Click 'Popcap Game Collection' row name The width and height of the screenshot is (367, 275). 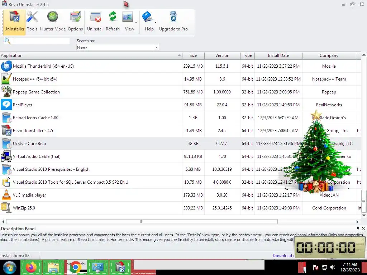(36, 92)
